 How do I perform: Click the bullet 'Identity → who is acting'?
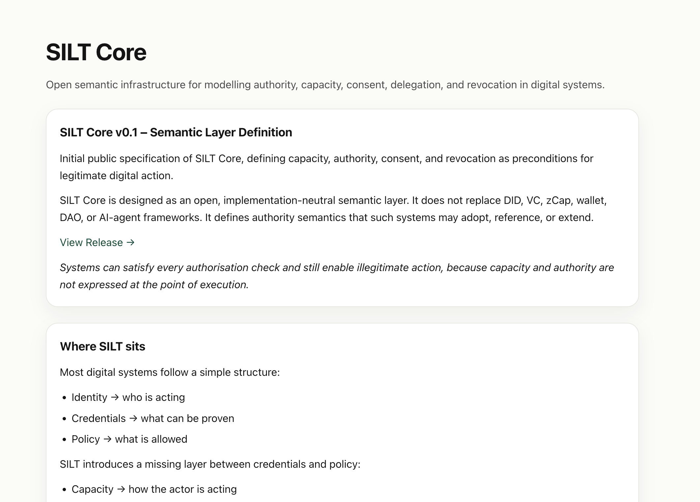[128, 397]
